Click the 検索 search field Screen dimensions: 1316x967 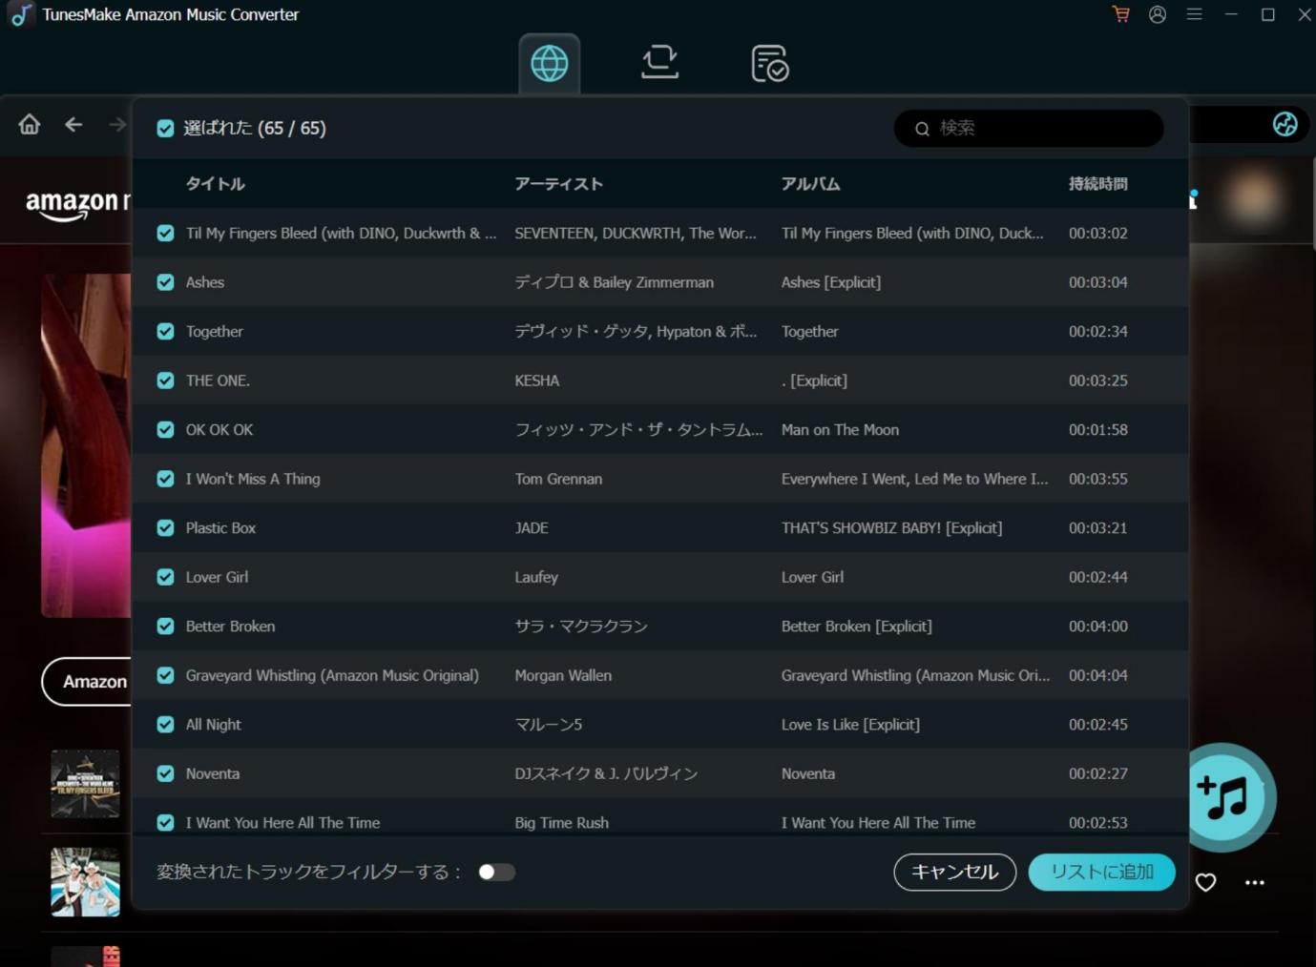coord(1029,128)
